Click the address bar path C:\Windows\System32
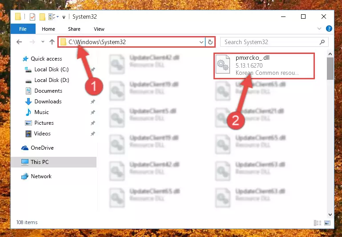This screenshot has height=237, width=342. (x=97, y=42)
